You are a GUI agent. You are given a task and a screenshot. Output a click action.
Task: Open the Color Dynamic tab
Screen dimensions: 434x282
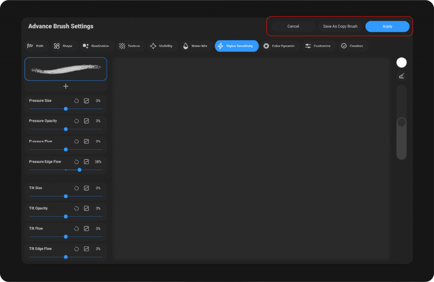[278, 46]
